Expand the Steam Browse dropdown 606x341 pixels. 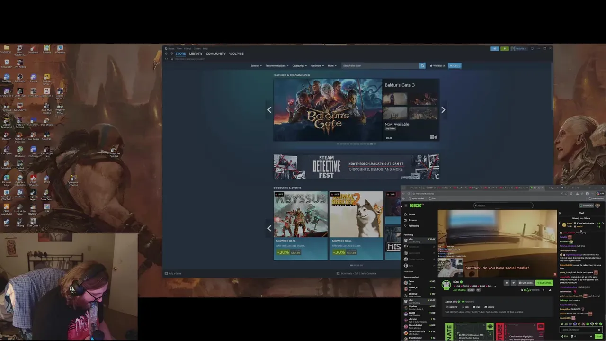pyautogui.click(x=256, y=65)
